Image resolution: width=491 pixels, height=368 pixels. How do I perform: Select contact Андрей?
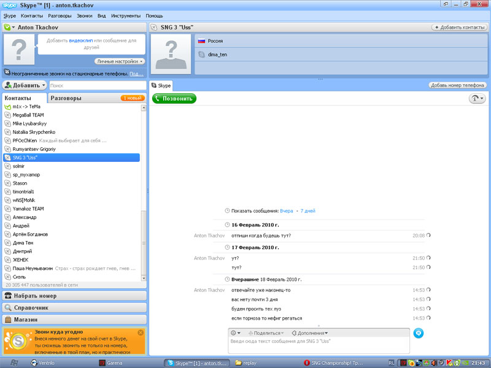(72, 226)
